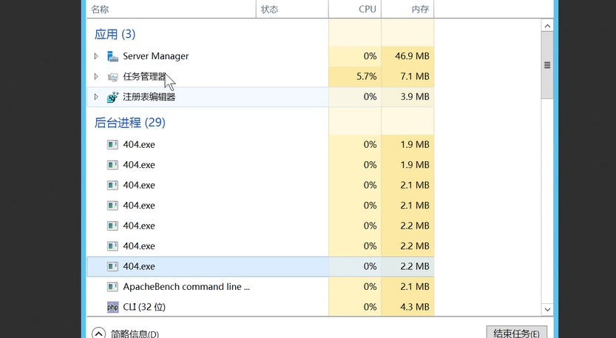Image resolution: width=616 pixels, height=338 pixels.
Task: Click the Server Manager app icon
Action: click(112, 56)
